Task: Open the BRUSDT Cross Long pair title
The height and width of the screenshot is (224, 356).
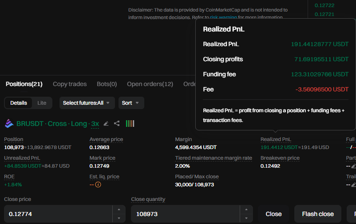Action: coord(51,124)
